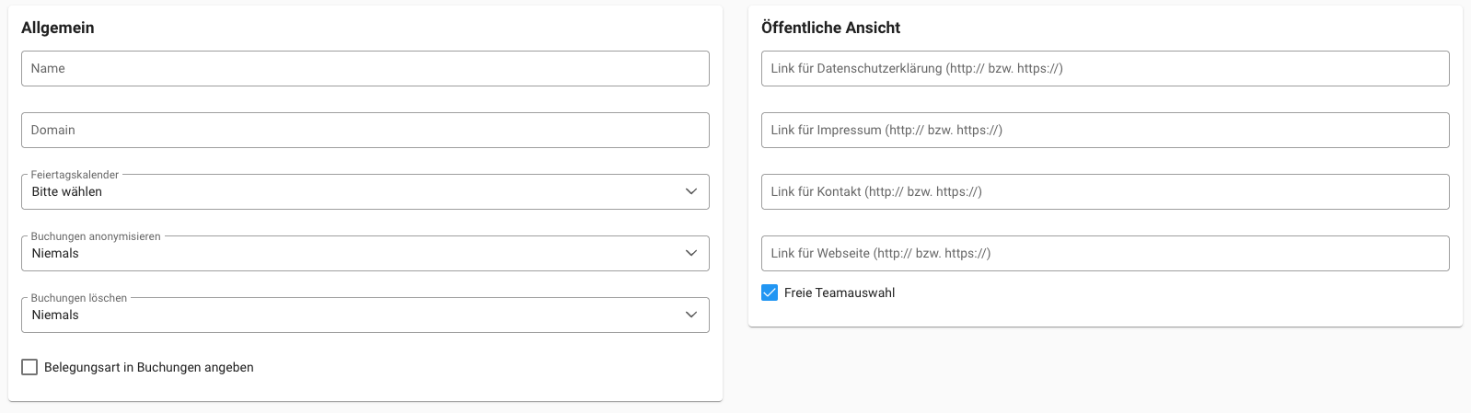Click the 'Feiertagskalender' floating field label
Screen dimensions: 1471x413
[x=75, y=175]
